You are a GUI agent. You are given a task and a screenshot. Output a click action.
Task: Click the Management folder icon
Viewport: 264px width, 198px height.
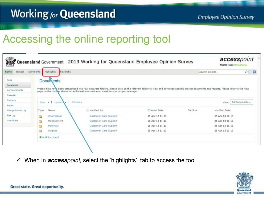click(x=40, y=121)
